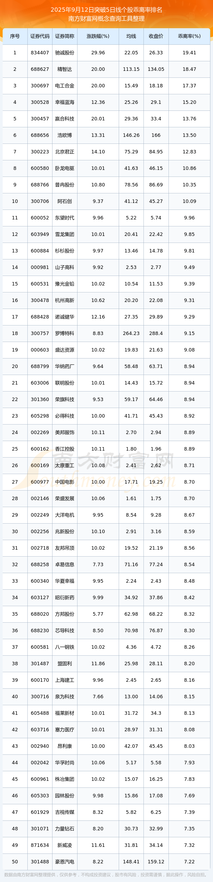Select stock name 驰诚股份

(65, 53)
